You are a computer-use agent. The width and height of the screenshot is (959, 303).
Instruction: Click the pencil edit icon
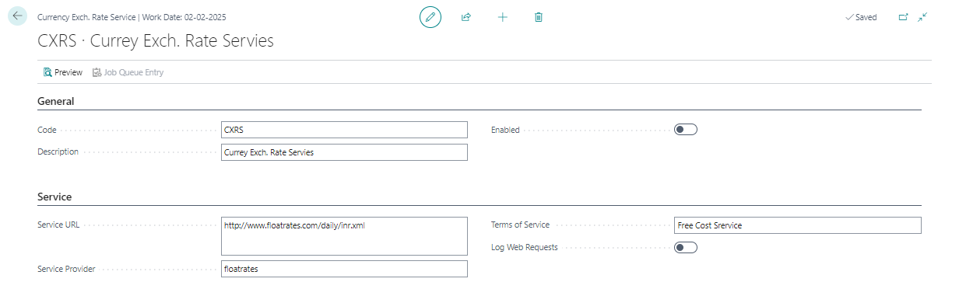tap(430, 17)
